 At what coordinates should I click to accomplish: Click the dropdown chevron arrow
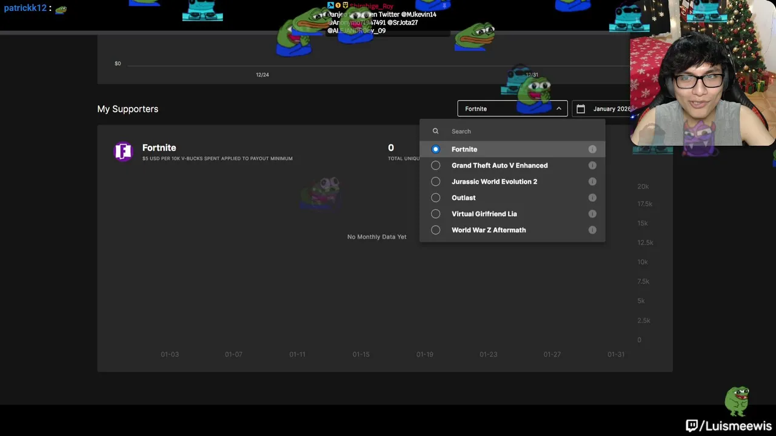click(x=558, y=108)
